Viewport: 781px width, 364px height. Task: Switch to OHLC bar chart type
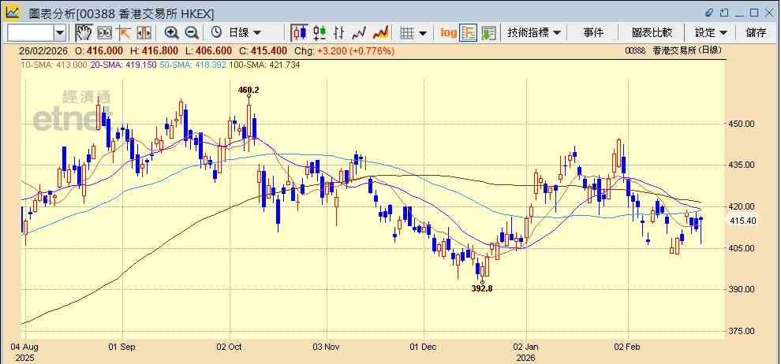[339, 33]
